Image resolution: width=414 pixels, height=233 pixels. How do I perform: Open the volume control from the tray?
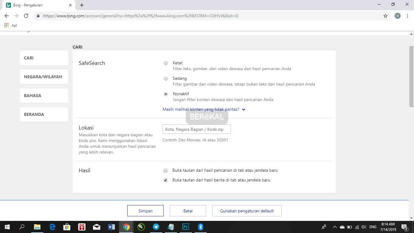pyautogui.click(x=363, y=227)
